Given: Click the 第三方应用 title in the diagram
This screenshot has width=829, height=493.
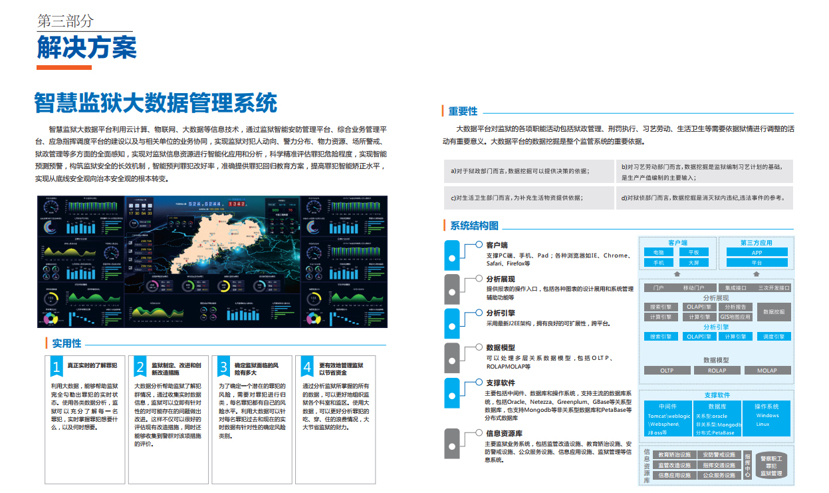Looking at the screenshot, I should 757,243.
